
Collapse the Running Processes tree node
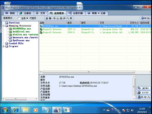[4, 26]
